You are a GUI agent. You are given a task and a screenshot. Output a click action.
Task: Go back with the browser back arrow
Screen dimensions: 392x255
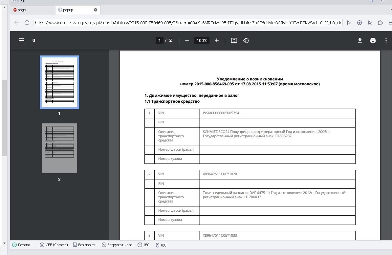click(17, 23)
